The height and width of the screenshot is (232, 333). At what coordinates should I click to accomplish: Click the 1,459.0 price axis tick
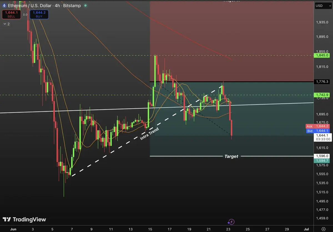pos(322,218)
